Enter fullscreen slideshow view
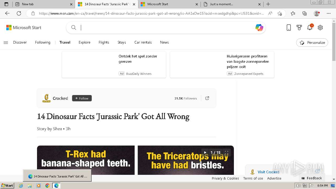The height and width of the screenshot is (189, 336). point(227,153)
